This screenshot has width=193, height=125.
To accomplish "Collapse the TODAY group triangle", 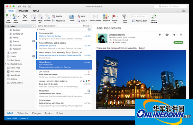I will pyautogui.click(x=38, y=29).
